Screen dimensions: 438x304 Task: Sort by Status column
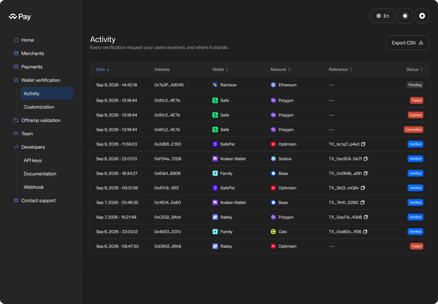click(x=415, y=70)
